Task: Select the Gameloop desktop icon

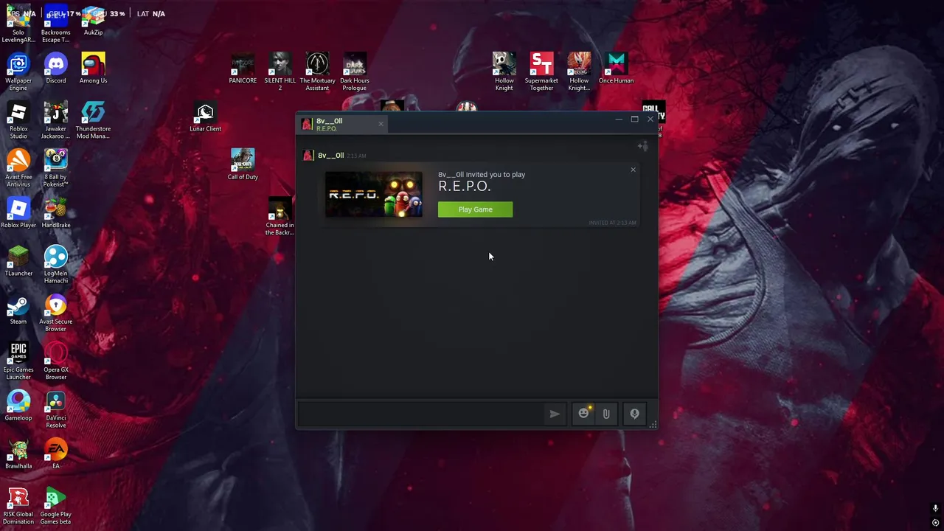Action: coord(18,406)
